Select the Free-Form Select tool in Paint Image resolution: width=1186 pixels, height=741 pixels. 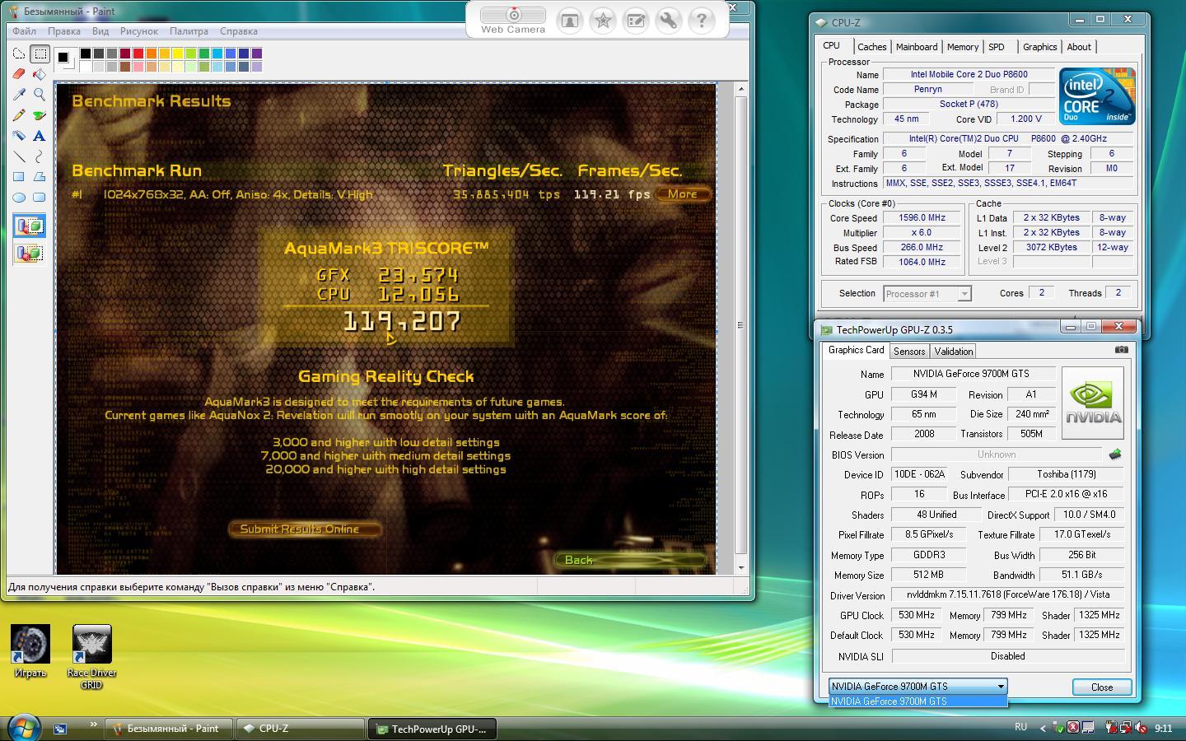pos(19,54)
